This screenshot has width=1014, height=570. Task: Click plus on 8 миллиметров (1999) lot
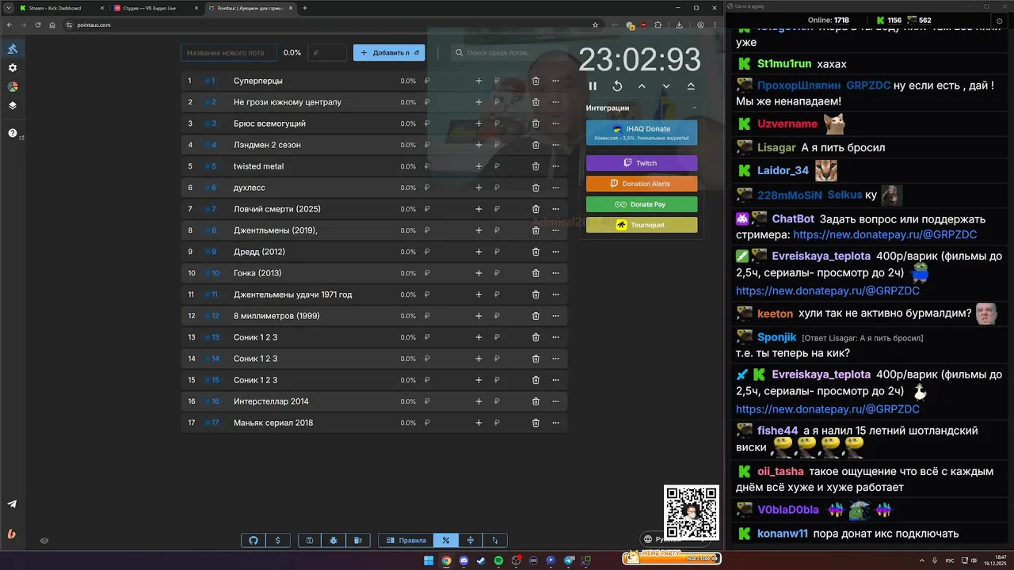tap(478, 316)
